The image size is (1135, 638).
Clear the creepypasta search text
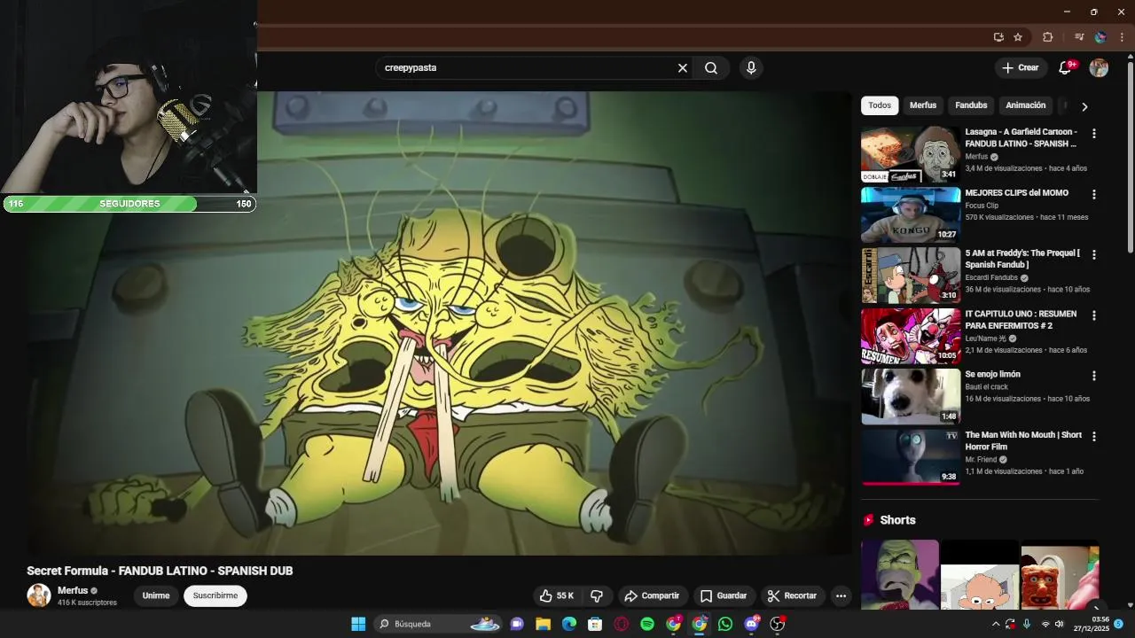683,68
